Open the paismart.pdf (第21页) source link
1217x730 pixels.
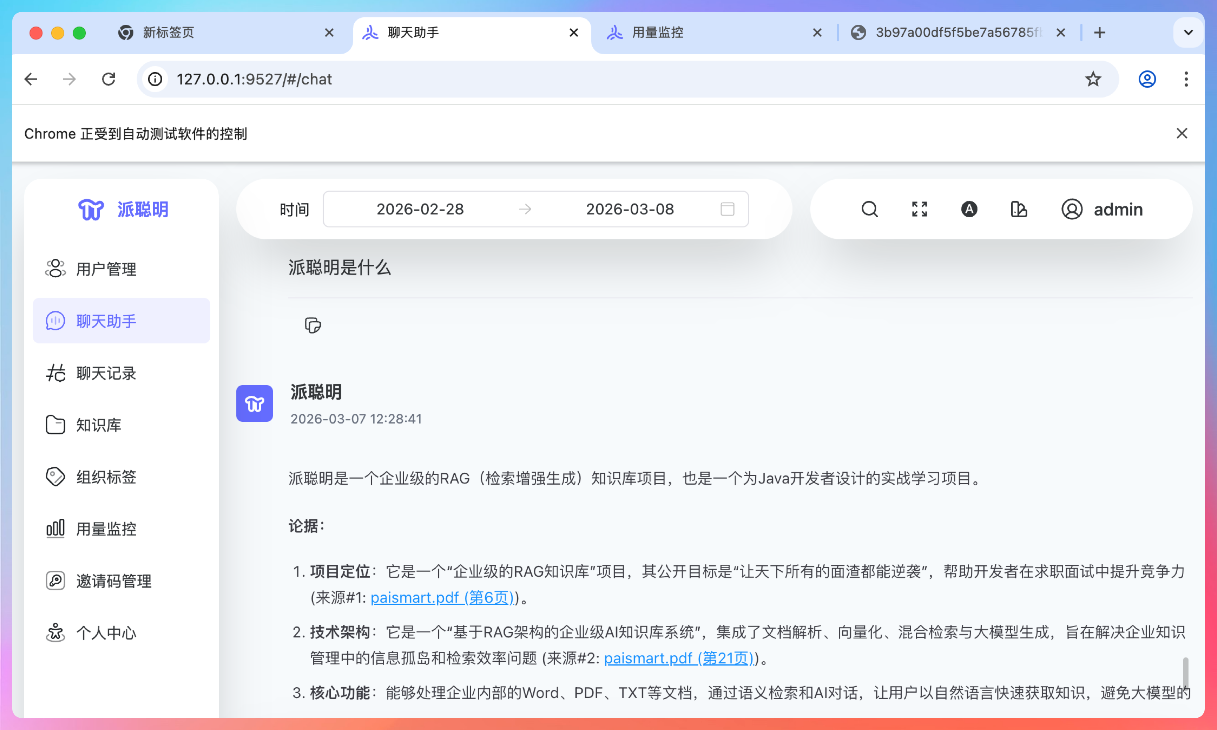pyautogui.click(x=678, y=658)
